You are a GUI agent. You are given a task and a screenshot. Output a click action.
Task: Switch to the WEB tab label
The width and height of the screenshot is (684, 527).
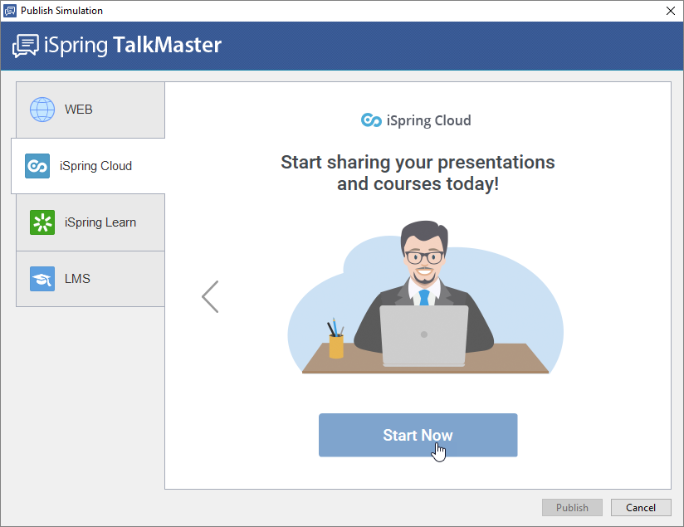coord(79,110)
